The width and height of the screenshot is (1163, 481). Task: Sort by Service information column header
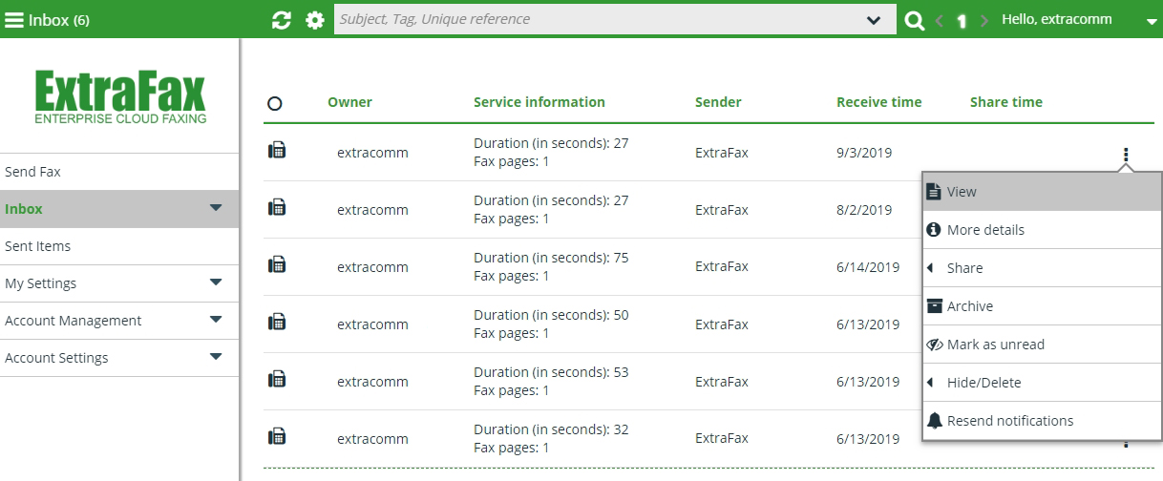click(539, 102)
